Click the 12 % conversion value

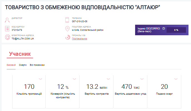[x=63, y=87]
